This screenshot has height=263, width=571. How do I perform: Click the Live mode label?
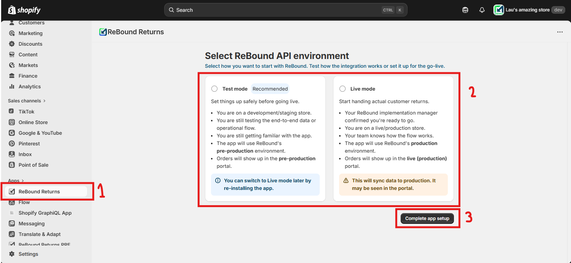point(363,89)
